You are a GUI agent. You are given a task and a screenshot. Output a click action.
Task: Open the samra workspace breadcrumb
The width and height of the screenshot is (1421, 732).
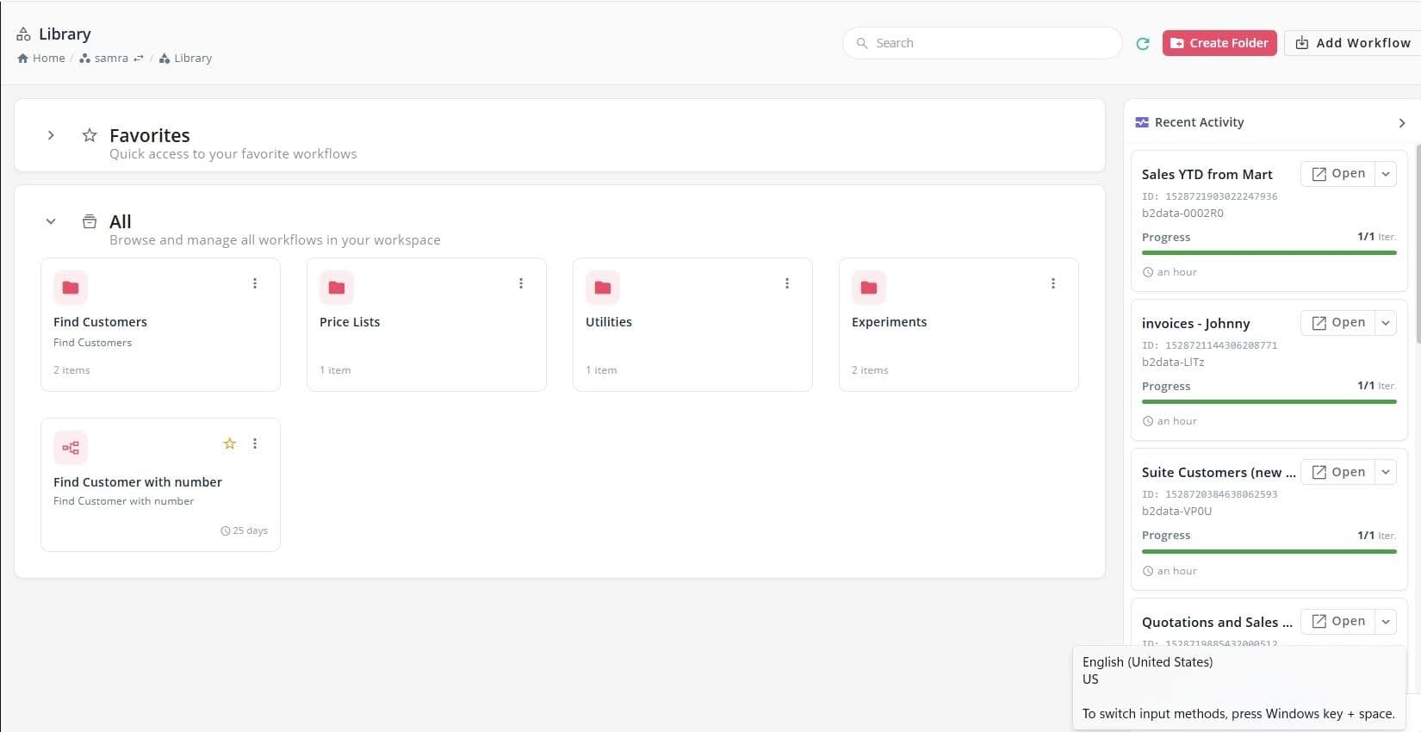(104, 59)
